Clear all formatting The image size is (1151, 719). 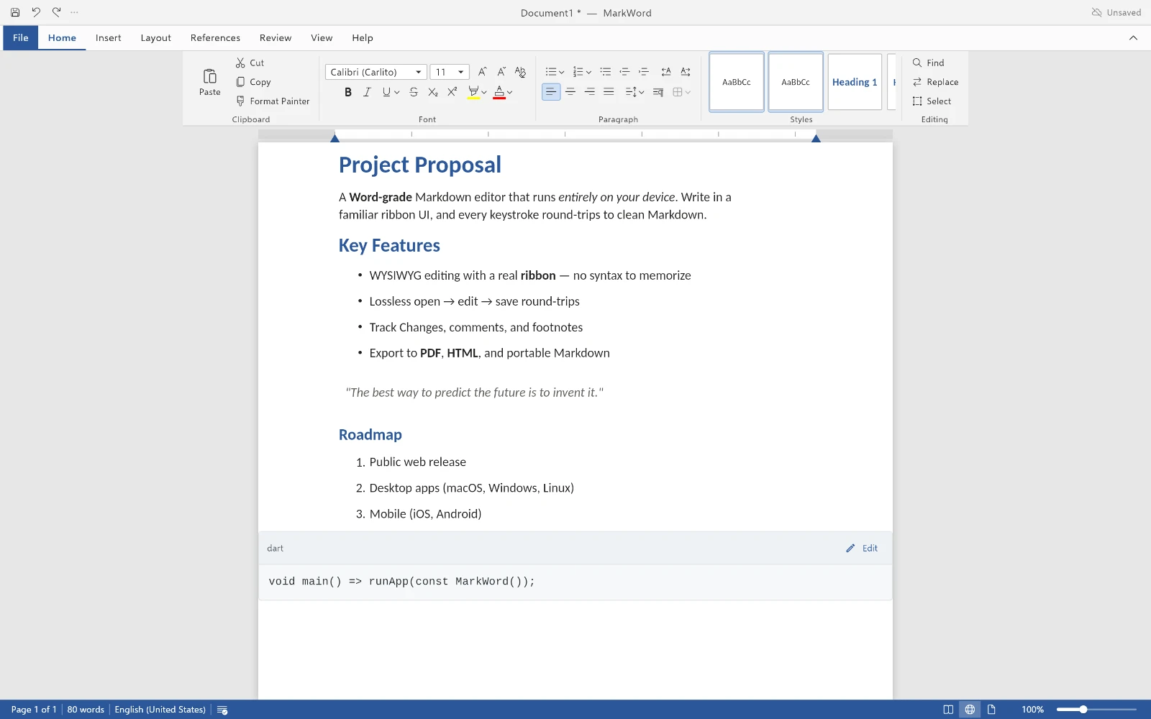(520, 72)
